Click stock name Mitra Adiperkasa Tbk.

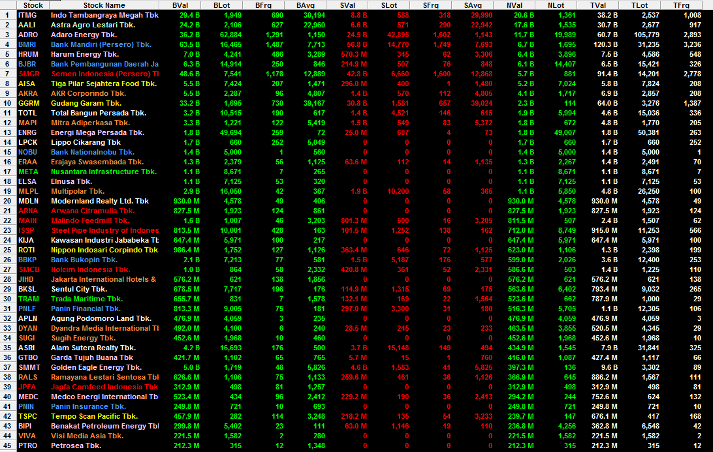pyautogui.click(x=91, y=123)
